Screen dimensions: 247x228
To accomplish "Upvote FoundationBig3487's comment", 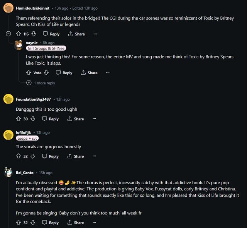I will (x=19, y=119).
